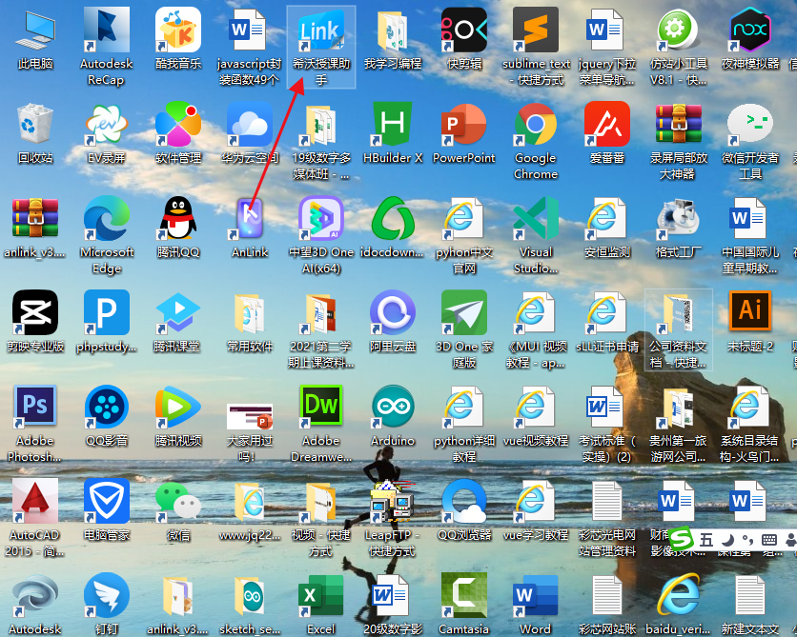797x637 pixels.
Task: Click the 夜神模拟器 nox icon
Action: tap(749, 31)
